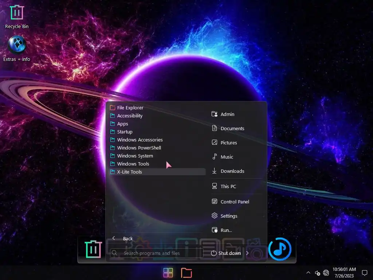The image size is (373, 280).
Task: Expand the arrow next to Shut down
Action: 247,253
